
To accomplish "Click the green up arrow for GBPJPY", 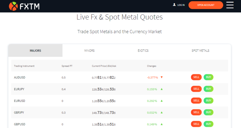I will tap(162, 113).
